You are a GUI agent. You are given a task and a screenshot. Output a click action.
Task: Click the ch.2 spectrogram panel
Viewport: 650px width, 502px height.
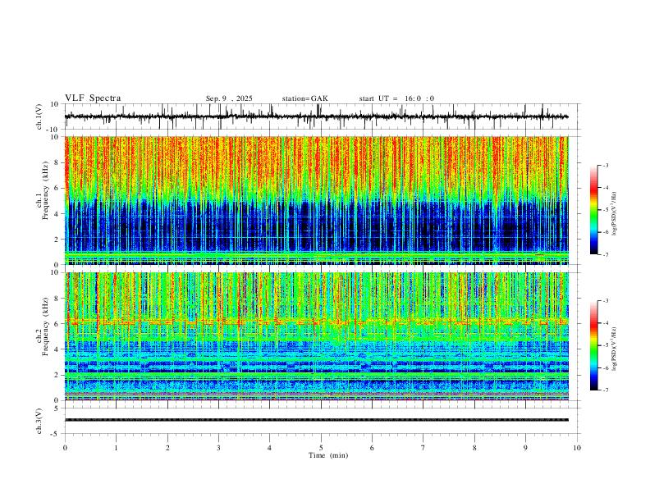[317, 336]
